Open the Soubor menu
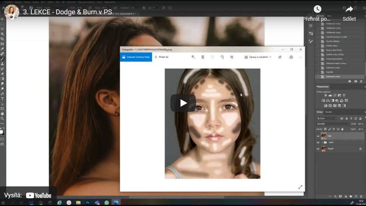Image resolution: width=366 pixels, height=206 pixels. point(9,2)
